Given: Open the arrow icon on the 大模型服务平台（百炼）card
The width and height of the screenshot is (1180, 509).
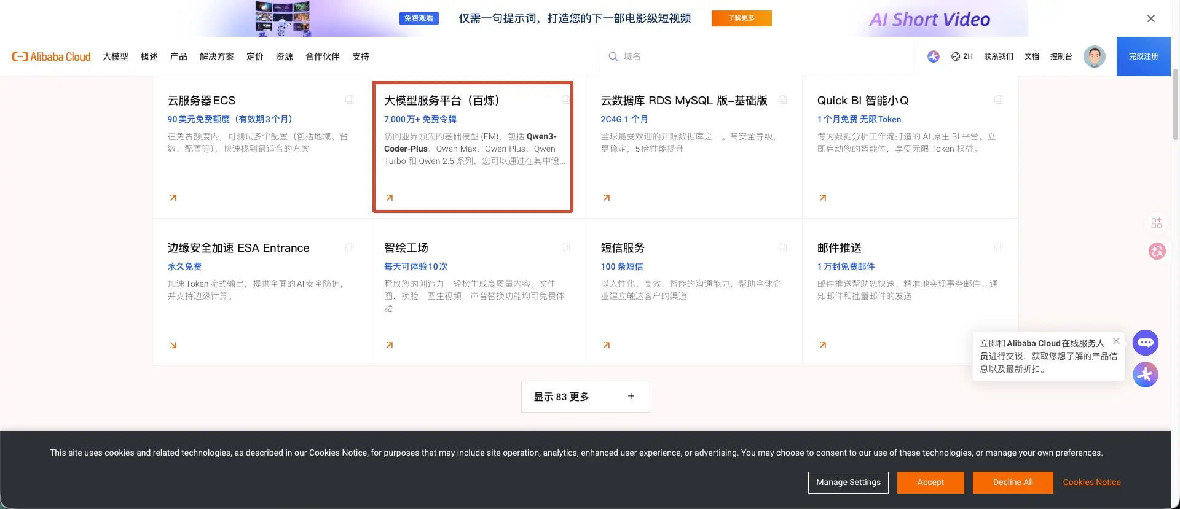Looking at the screenshot, I should [x=390, y=198].
